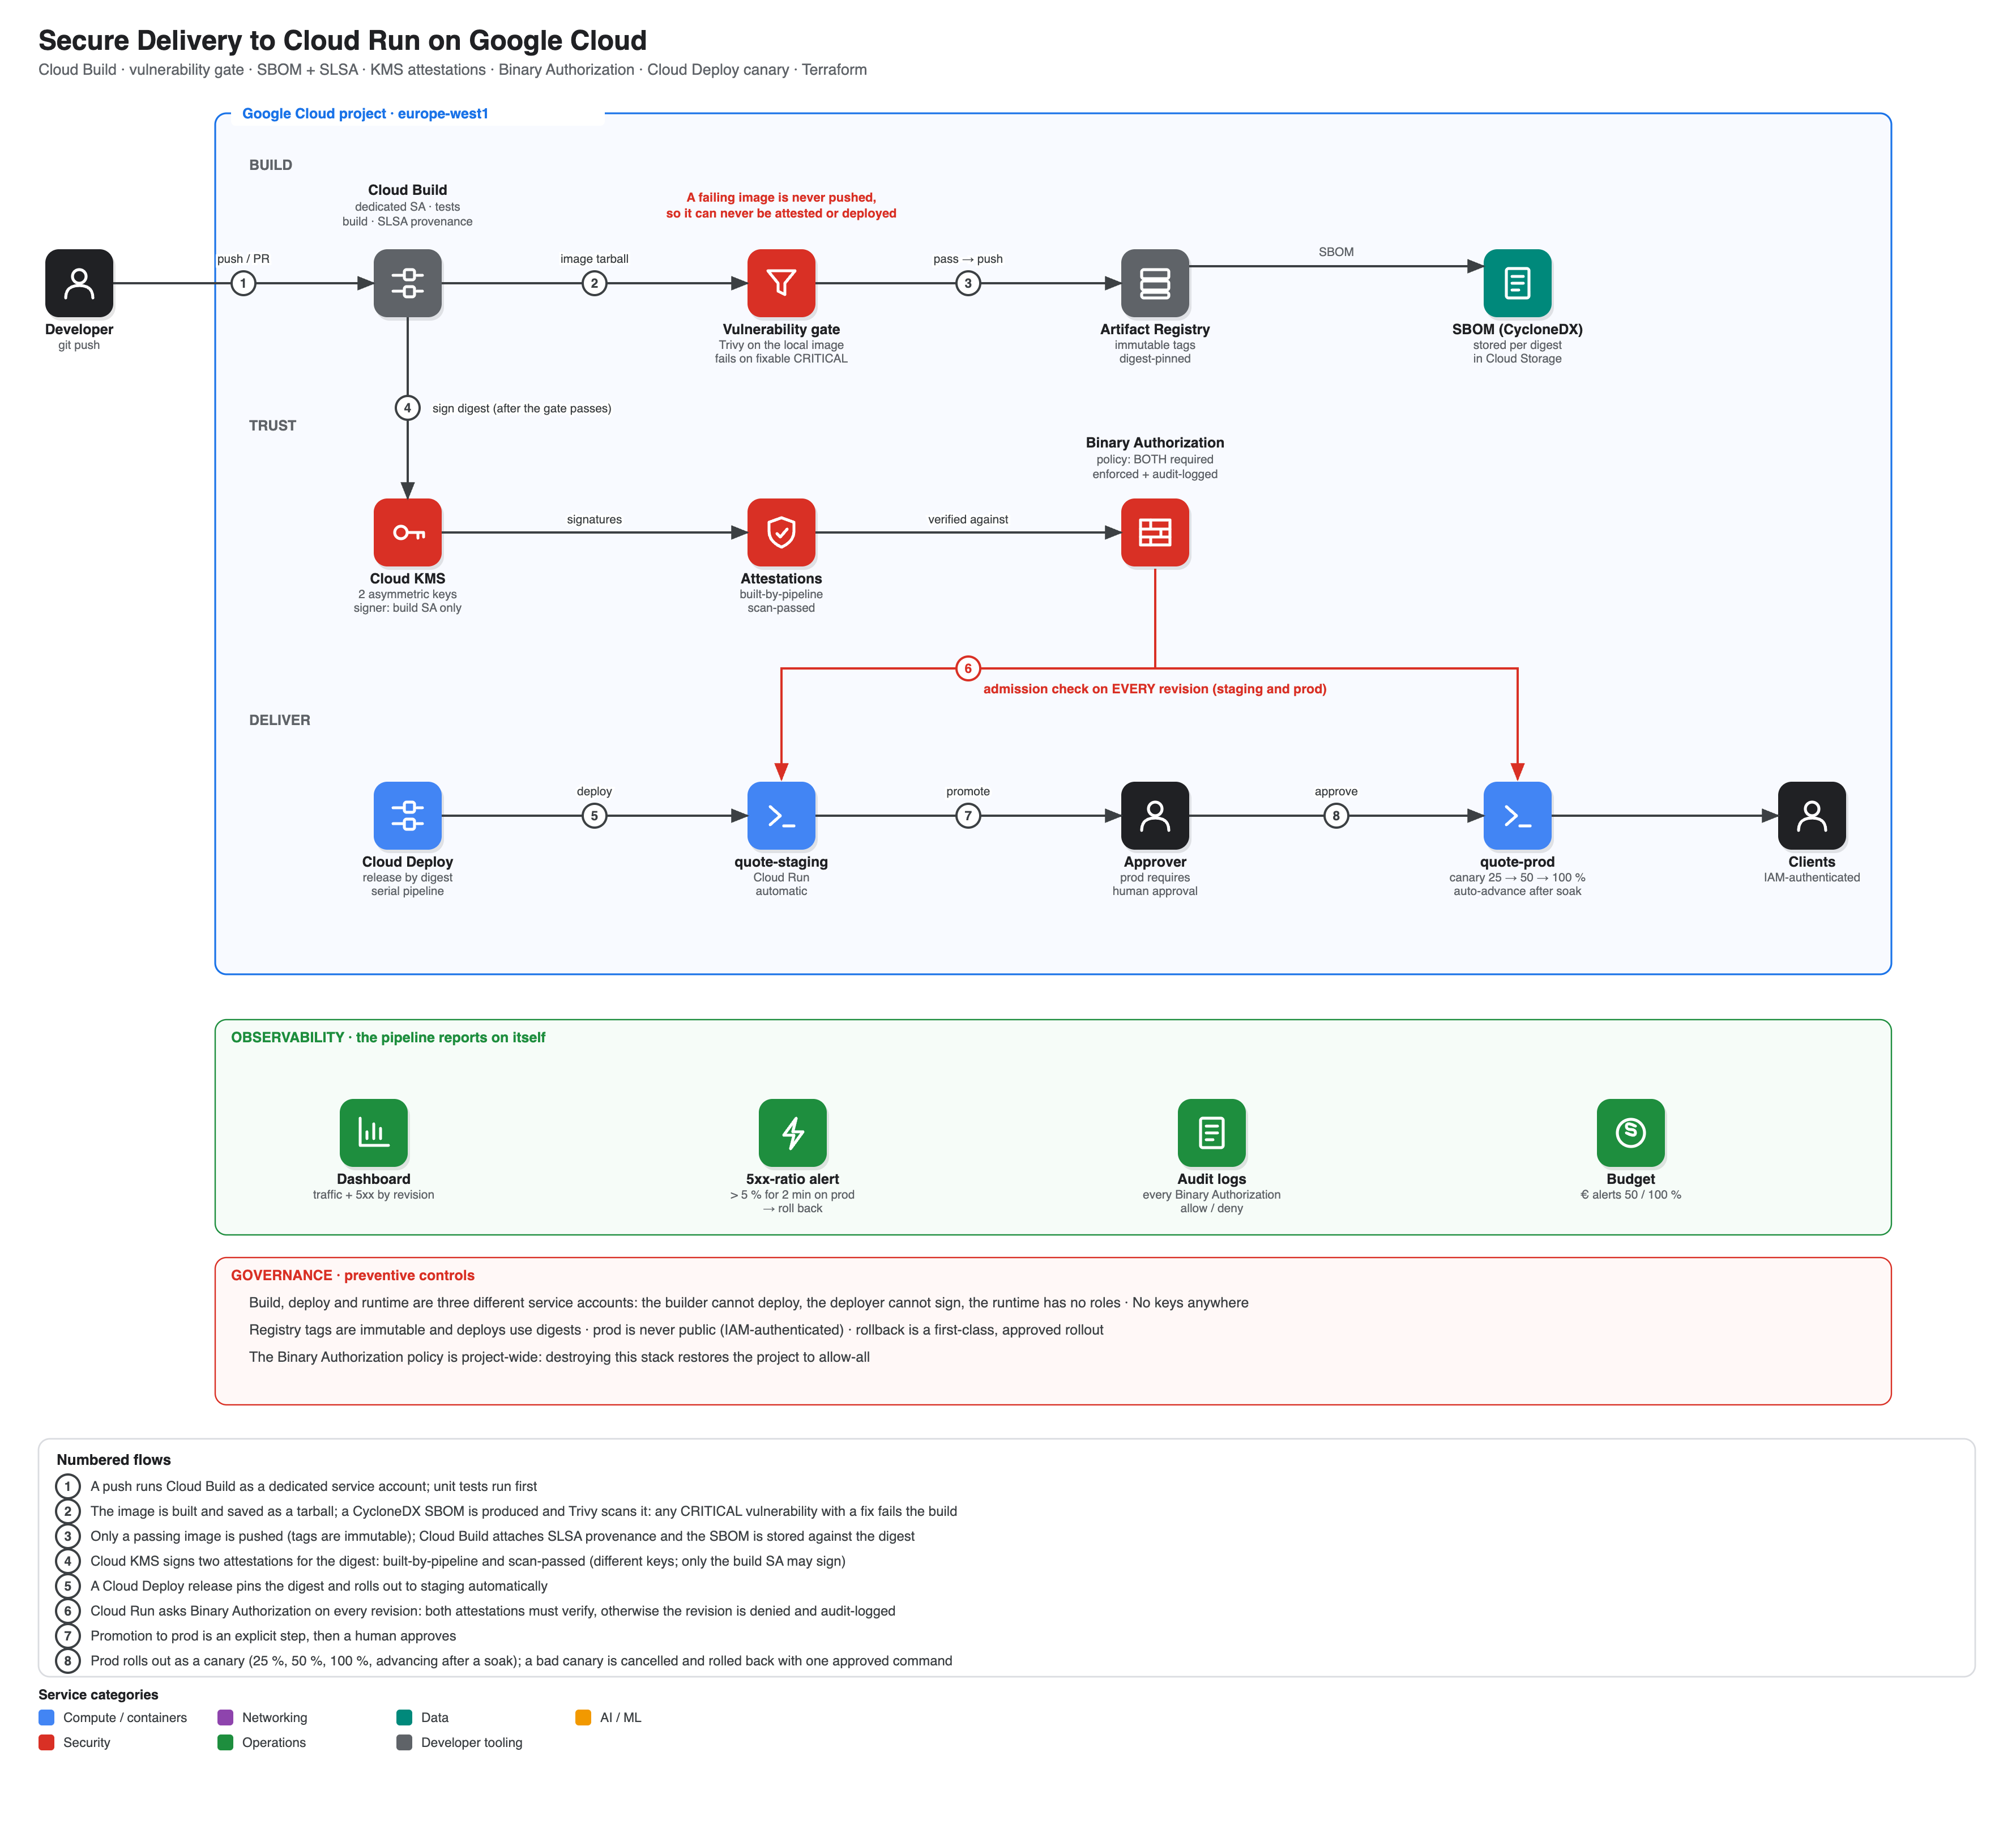This screenshot has width=2016, height=1824.
Task: Open the Artifact Registry icon
Action: (1155, 283)
